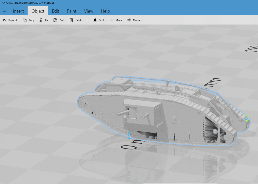Activate the Mirror tool
258x184 pixels.
(111, 20)
